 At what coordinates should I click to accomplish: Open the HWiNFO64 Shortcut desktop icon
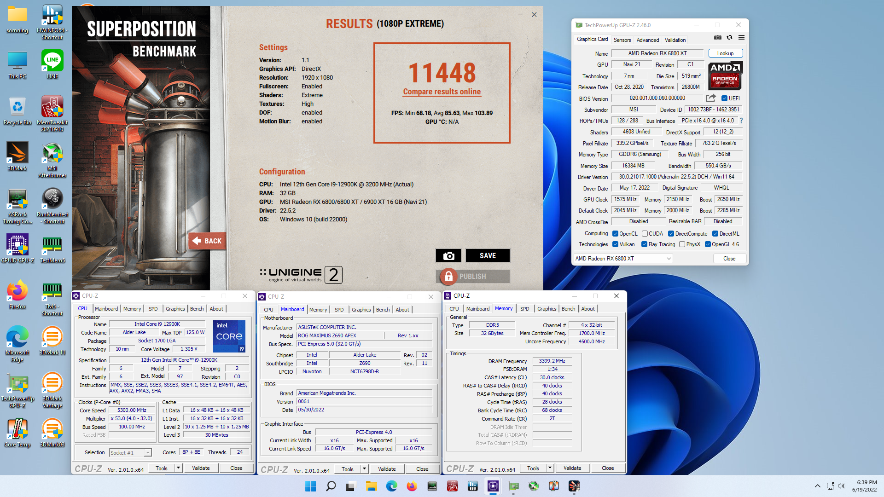click(x=52, y=22)
